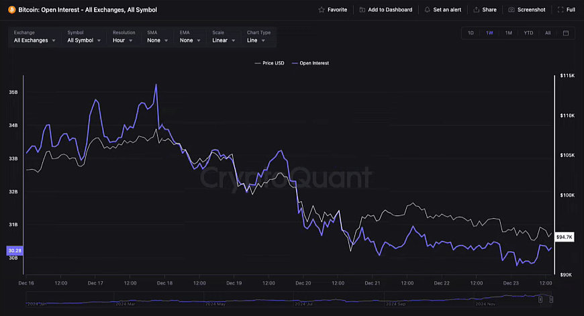Viewport: 584px width, 316px height.
Task: Click Set an alert text
Action: (447, 9)
